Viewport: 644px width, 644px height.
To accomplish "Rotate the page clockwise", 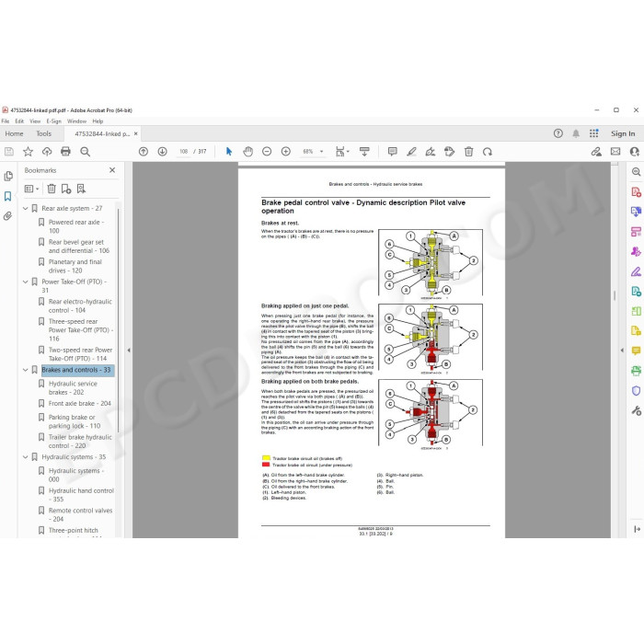I will click(488, 152).
